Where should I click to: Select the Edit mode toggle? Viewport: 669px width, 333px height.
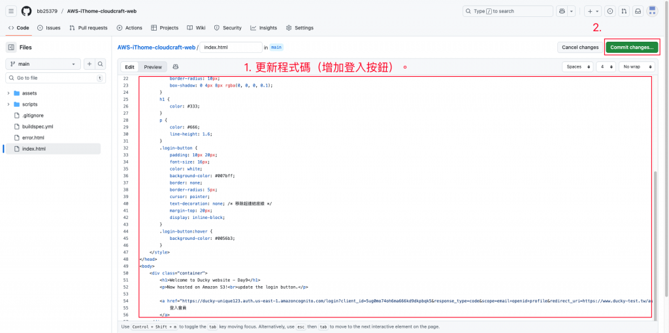click(x=130, y=67)
